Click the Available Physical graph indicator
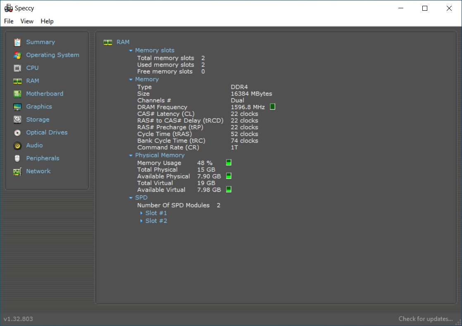This screenshot has width=462, height=326. point(229,176)
